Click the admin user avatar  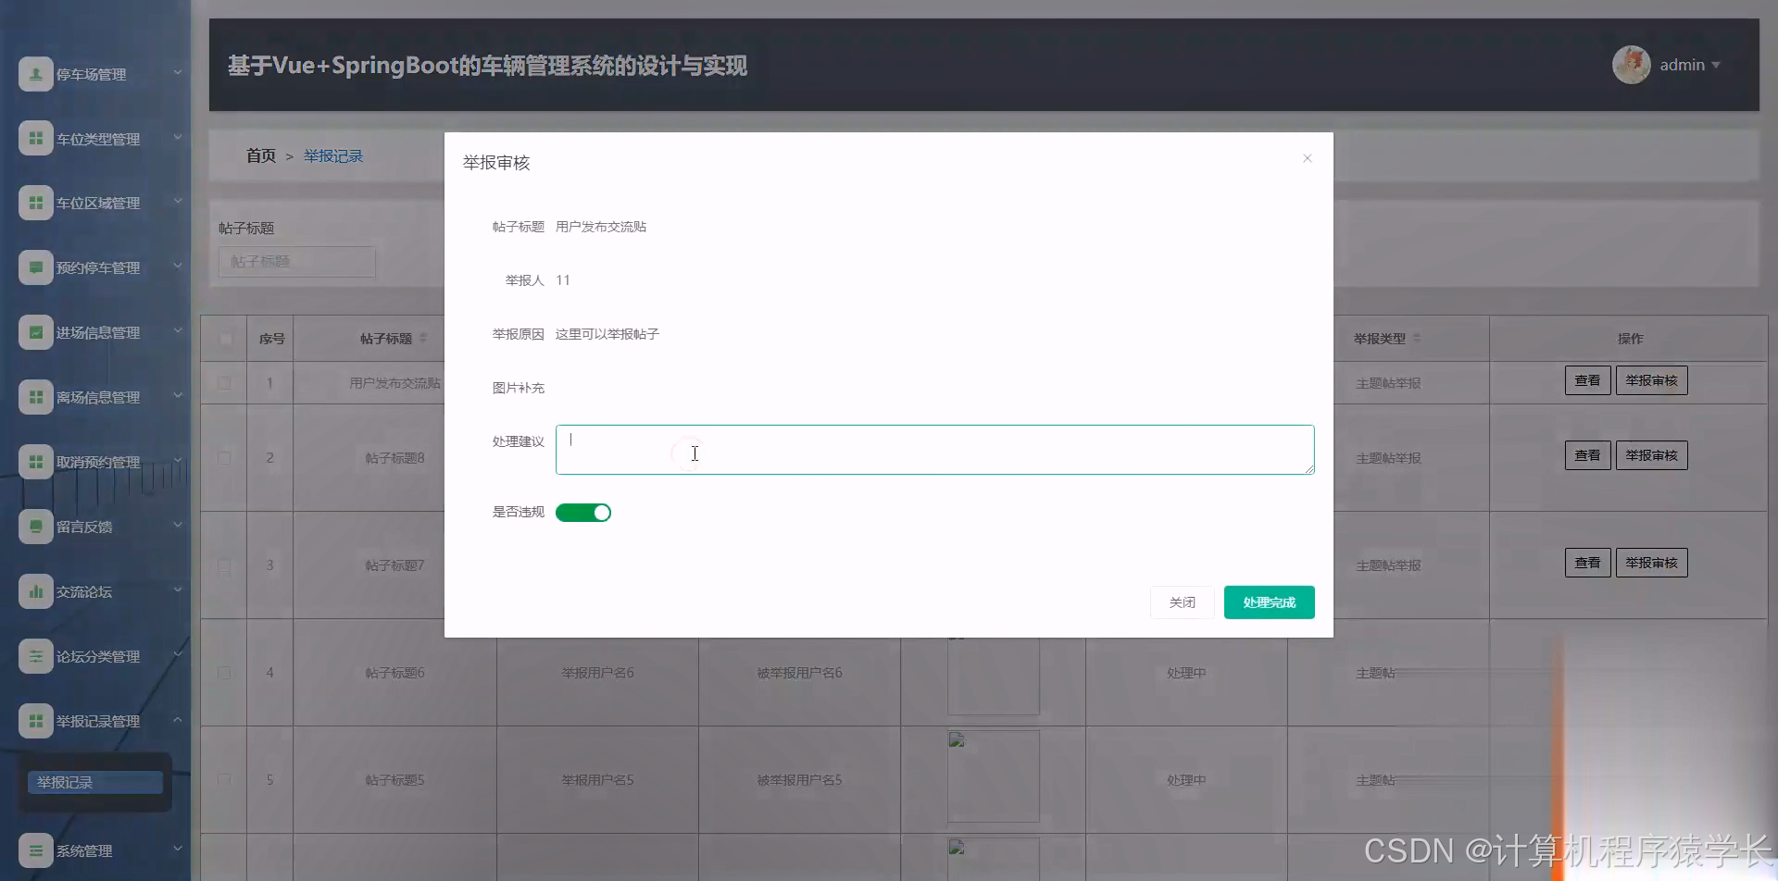(1632, 64)
